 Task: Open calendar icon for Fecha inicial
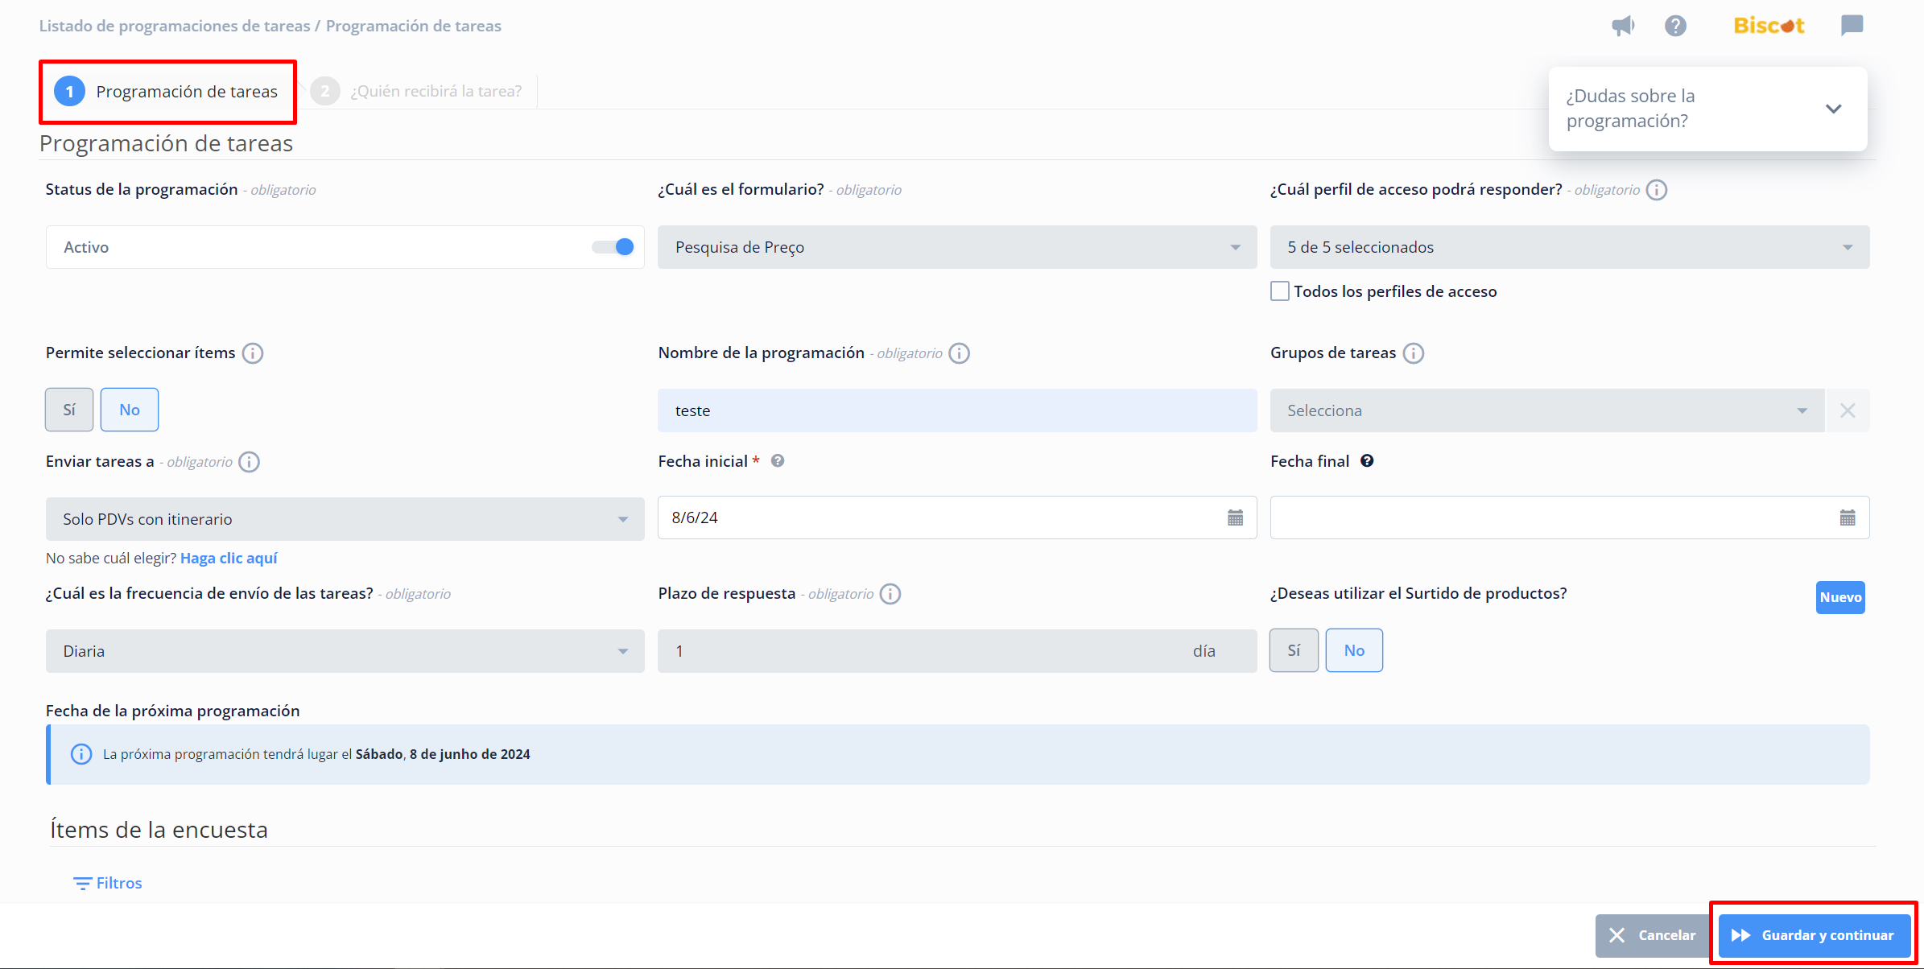coord(1235,517)
